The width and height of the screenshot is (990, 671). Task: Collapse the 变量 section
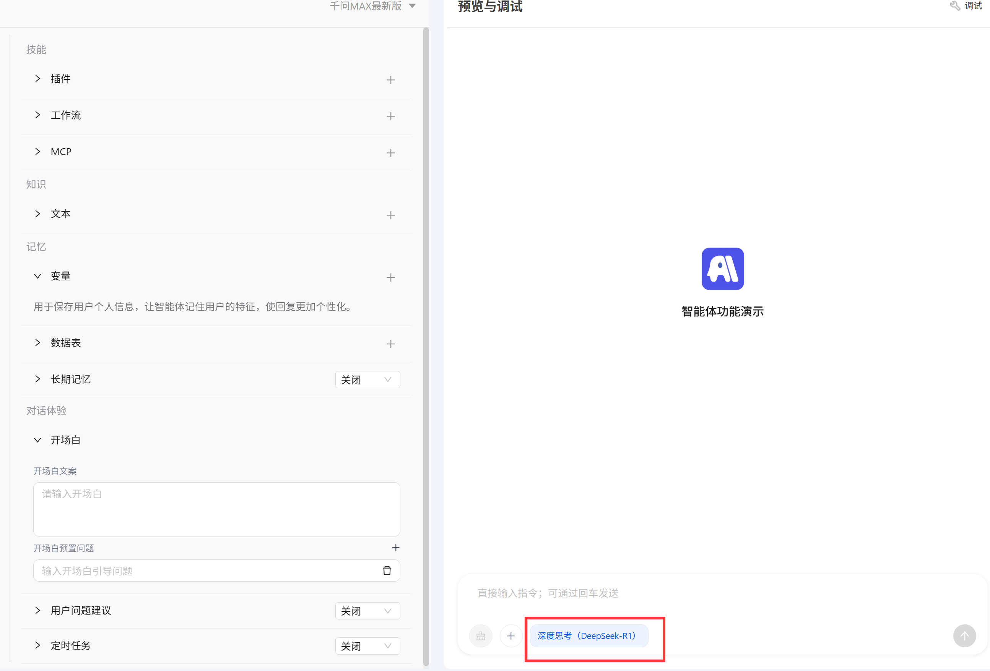[38, 276]
